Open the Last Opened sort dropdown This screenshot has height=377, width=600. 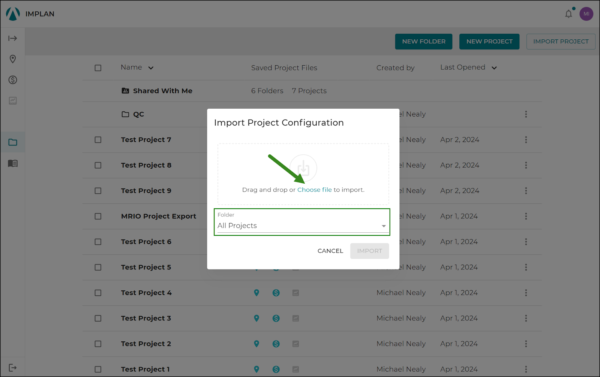[x=494, y=68]
